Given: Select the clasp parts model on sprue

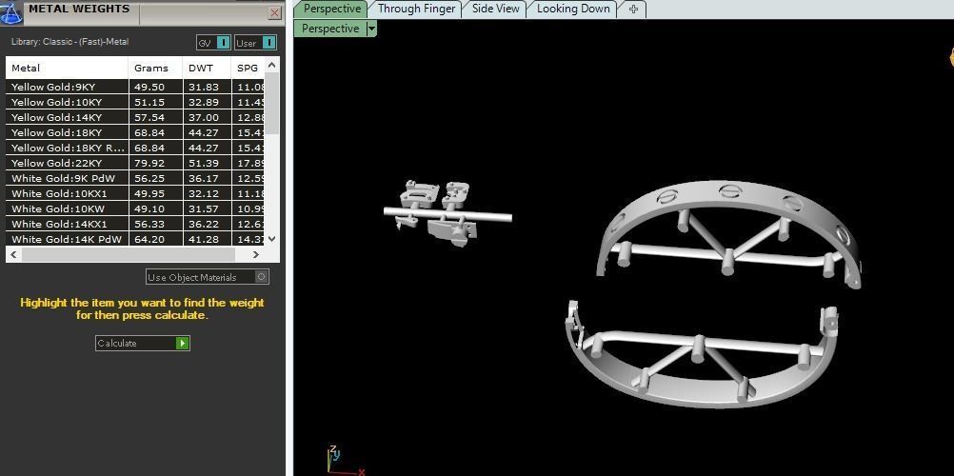Looking at the screenshot, I should (447, 213).
